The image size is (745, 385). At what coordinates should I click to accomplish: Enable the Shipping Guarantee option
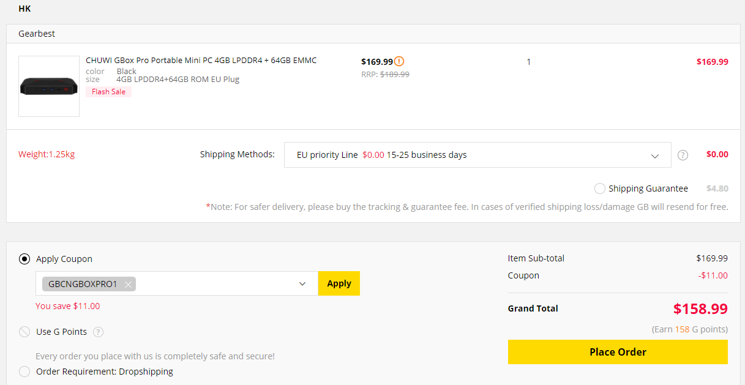[599, 189]
